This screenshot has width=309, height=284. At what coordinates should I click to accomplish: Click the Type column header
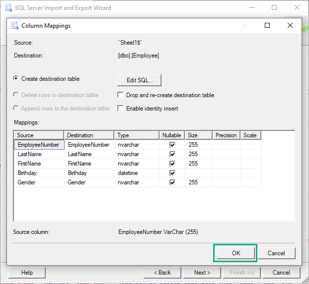pyautogui.click(x=137, y=135)
